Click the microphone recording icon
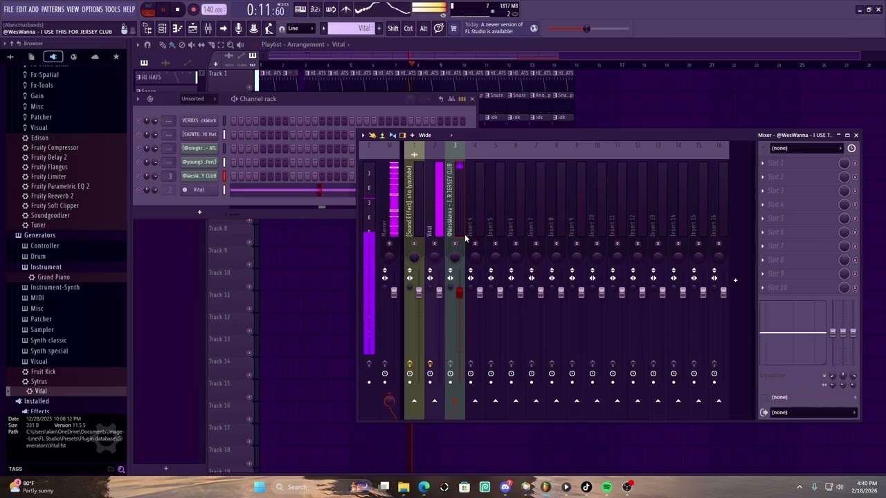 point(238,28)
